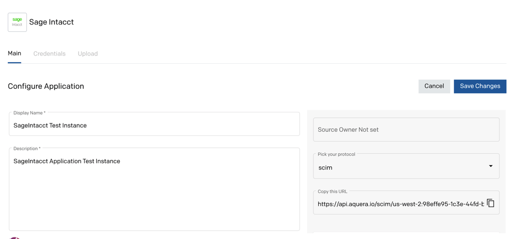
Task: Click the 'Description *' field label
Action: pos(27,149)
